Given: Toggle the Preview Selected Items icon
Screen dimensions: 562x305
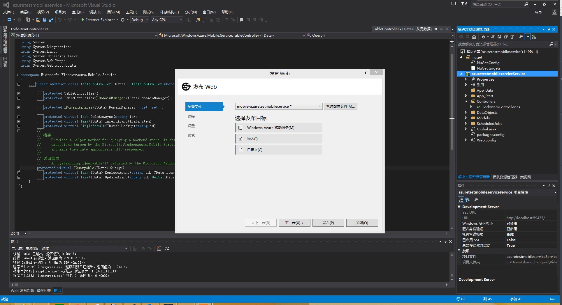Looking at the screenshot, I should (x=527, y=37).
